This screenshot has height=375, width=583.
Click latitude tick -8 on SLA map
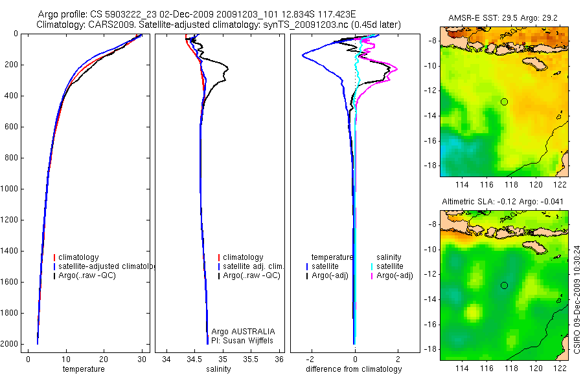pos(431,224)
